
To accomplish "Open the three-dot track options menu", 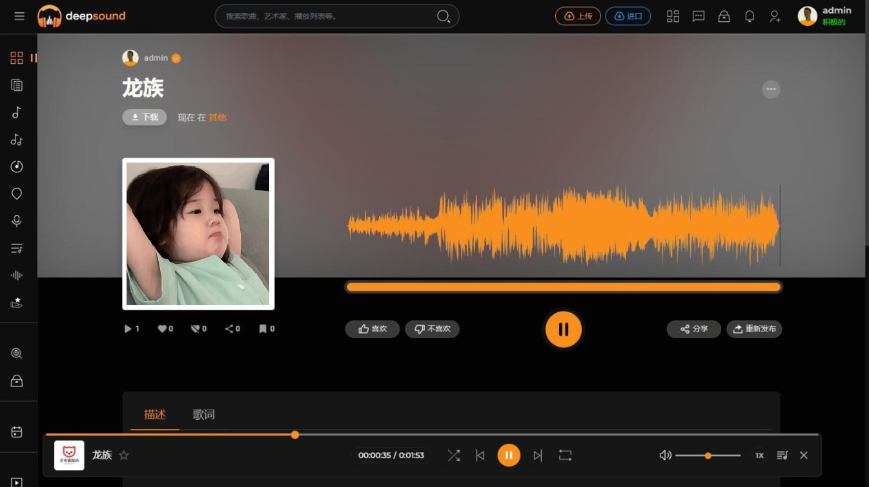I will tap(771, 89).
